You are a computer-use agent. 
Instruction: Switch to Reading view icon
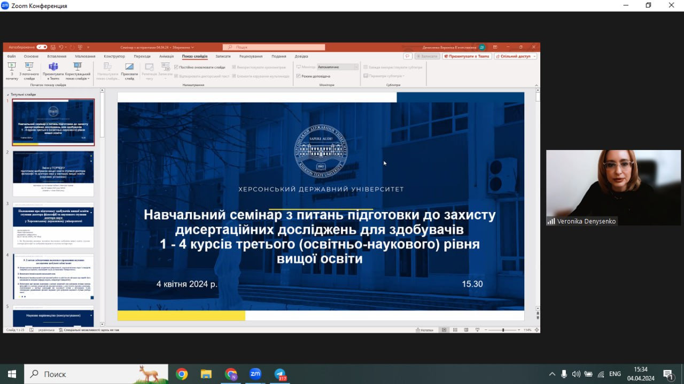[465, 330]
